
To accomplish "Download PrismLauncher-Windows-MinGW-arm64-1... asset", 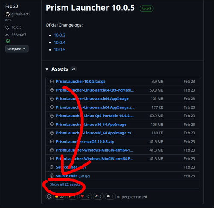I will click(x=95, y=150).
